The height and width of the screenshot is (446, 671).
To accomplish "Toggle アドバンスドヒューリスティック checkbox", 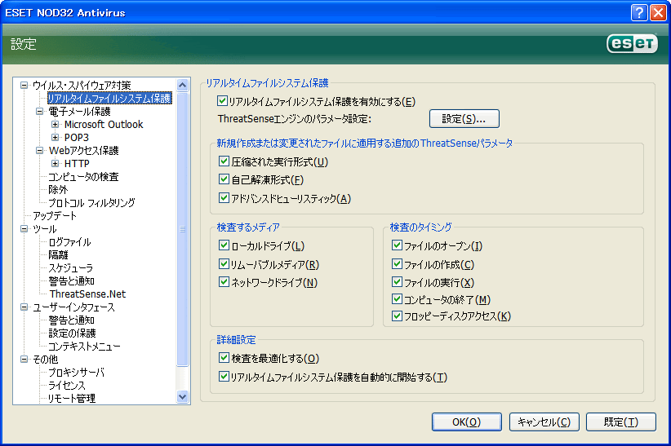I will tap(224, 198).
